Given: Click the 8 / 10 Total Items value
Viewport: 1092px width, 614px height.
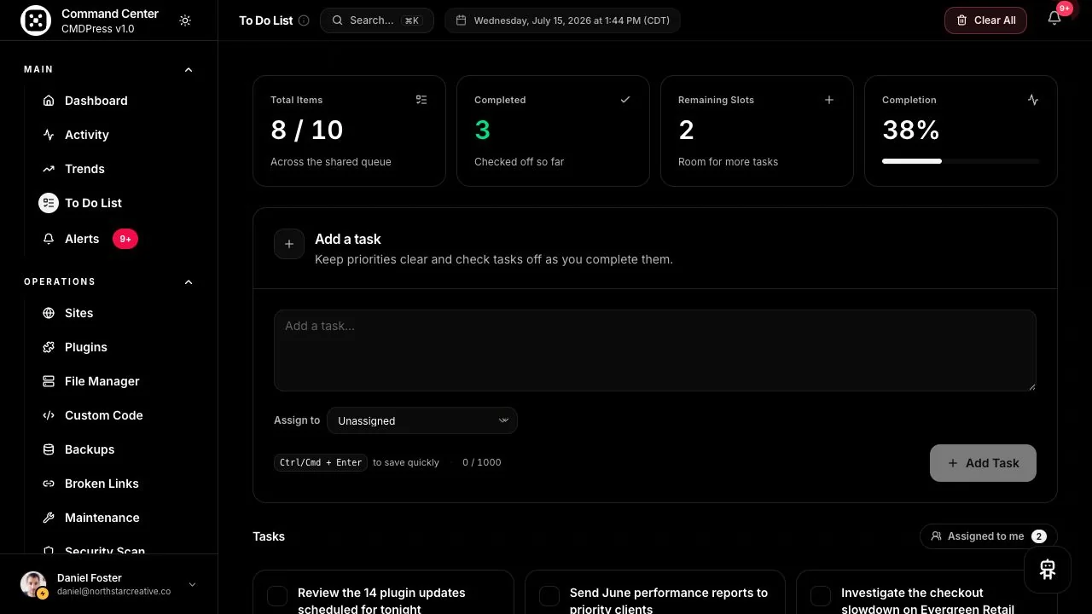Looking at the screenshot, I should coord(306,130).
